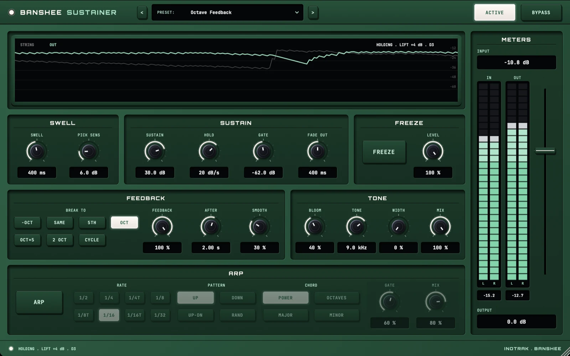The width and height of the screenshot is (570, 356).
Task: Click the Fade Out knob
Action: click(317, 152)
